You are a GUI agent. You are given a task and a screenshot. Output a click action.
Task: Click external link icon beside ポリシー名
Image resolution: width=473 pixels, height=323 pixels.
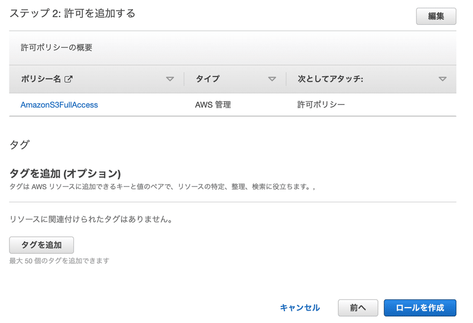(69, 79)
